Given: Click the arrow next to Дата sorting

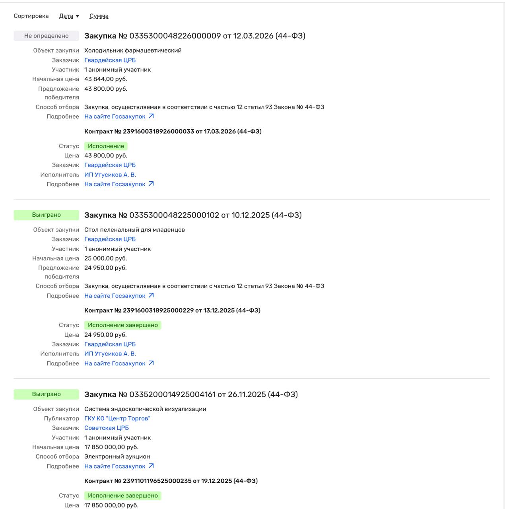Looking at the screenshot, I should click(77, 16).
